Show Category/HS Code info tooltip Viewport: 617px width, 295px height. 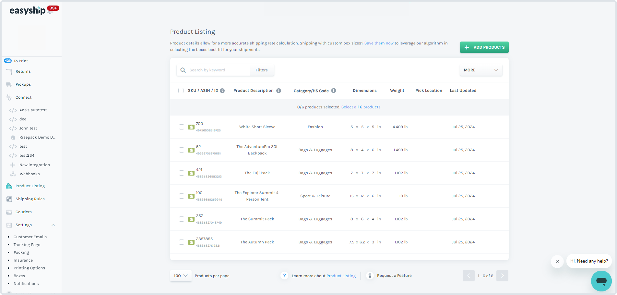pyautogui.click(x=334, y=91)
